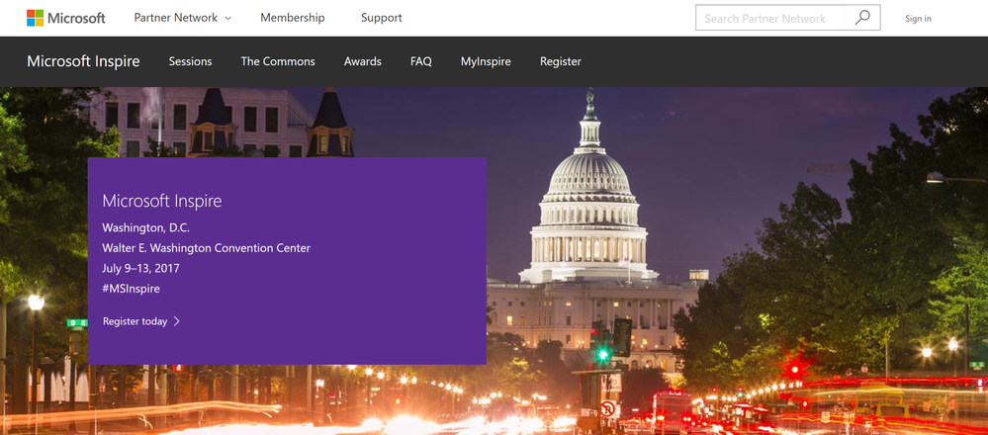Viewport: 988px width, 435px height.
Task: Click the #MSInspire hashtag
Action: coord(132,289)
